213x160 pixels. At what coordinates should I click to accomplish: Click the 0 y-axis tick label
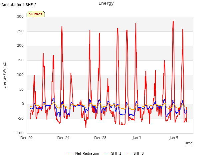point(23,104)
